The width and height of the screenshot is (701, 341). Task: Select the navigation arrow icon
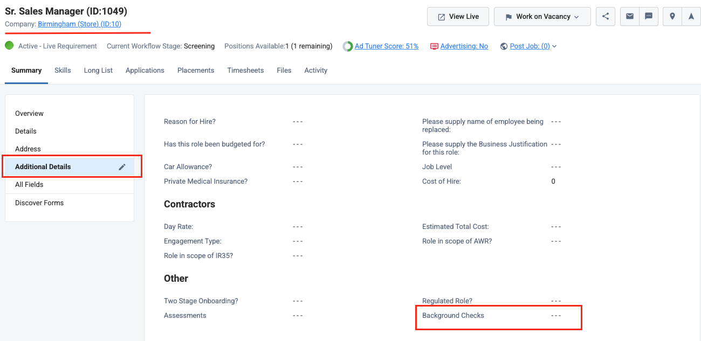click(x=691, y=16)
